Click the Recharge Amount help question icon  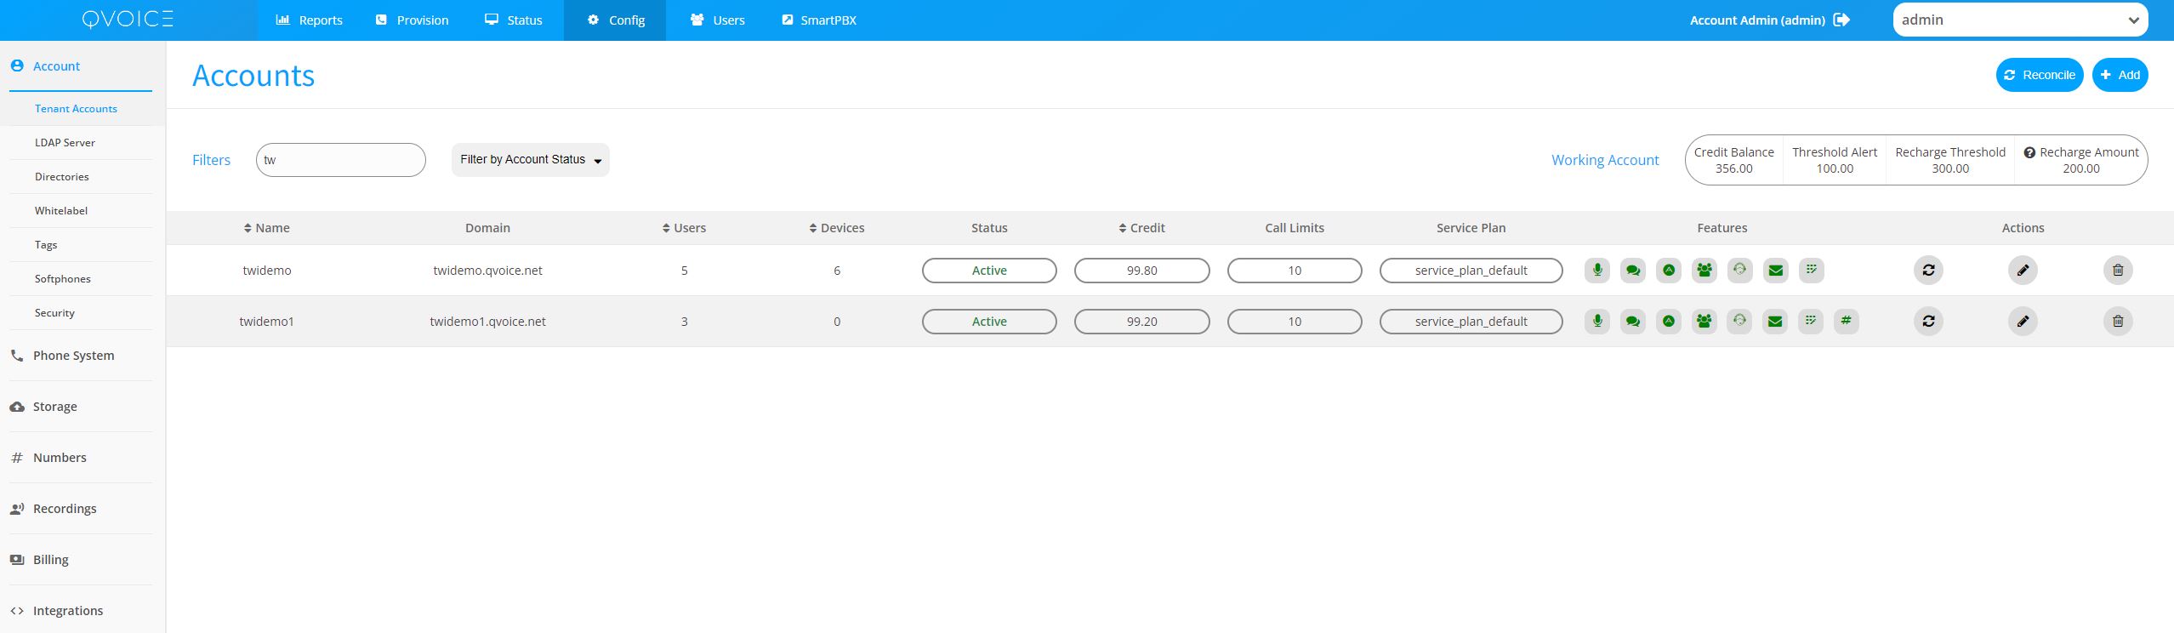(x=2029, y=152)
